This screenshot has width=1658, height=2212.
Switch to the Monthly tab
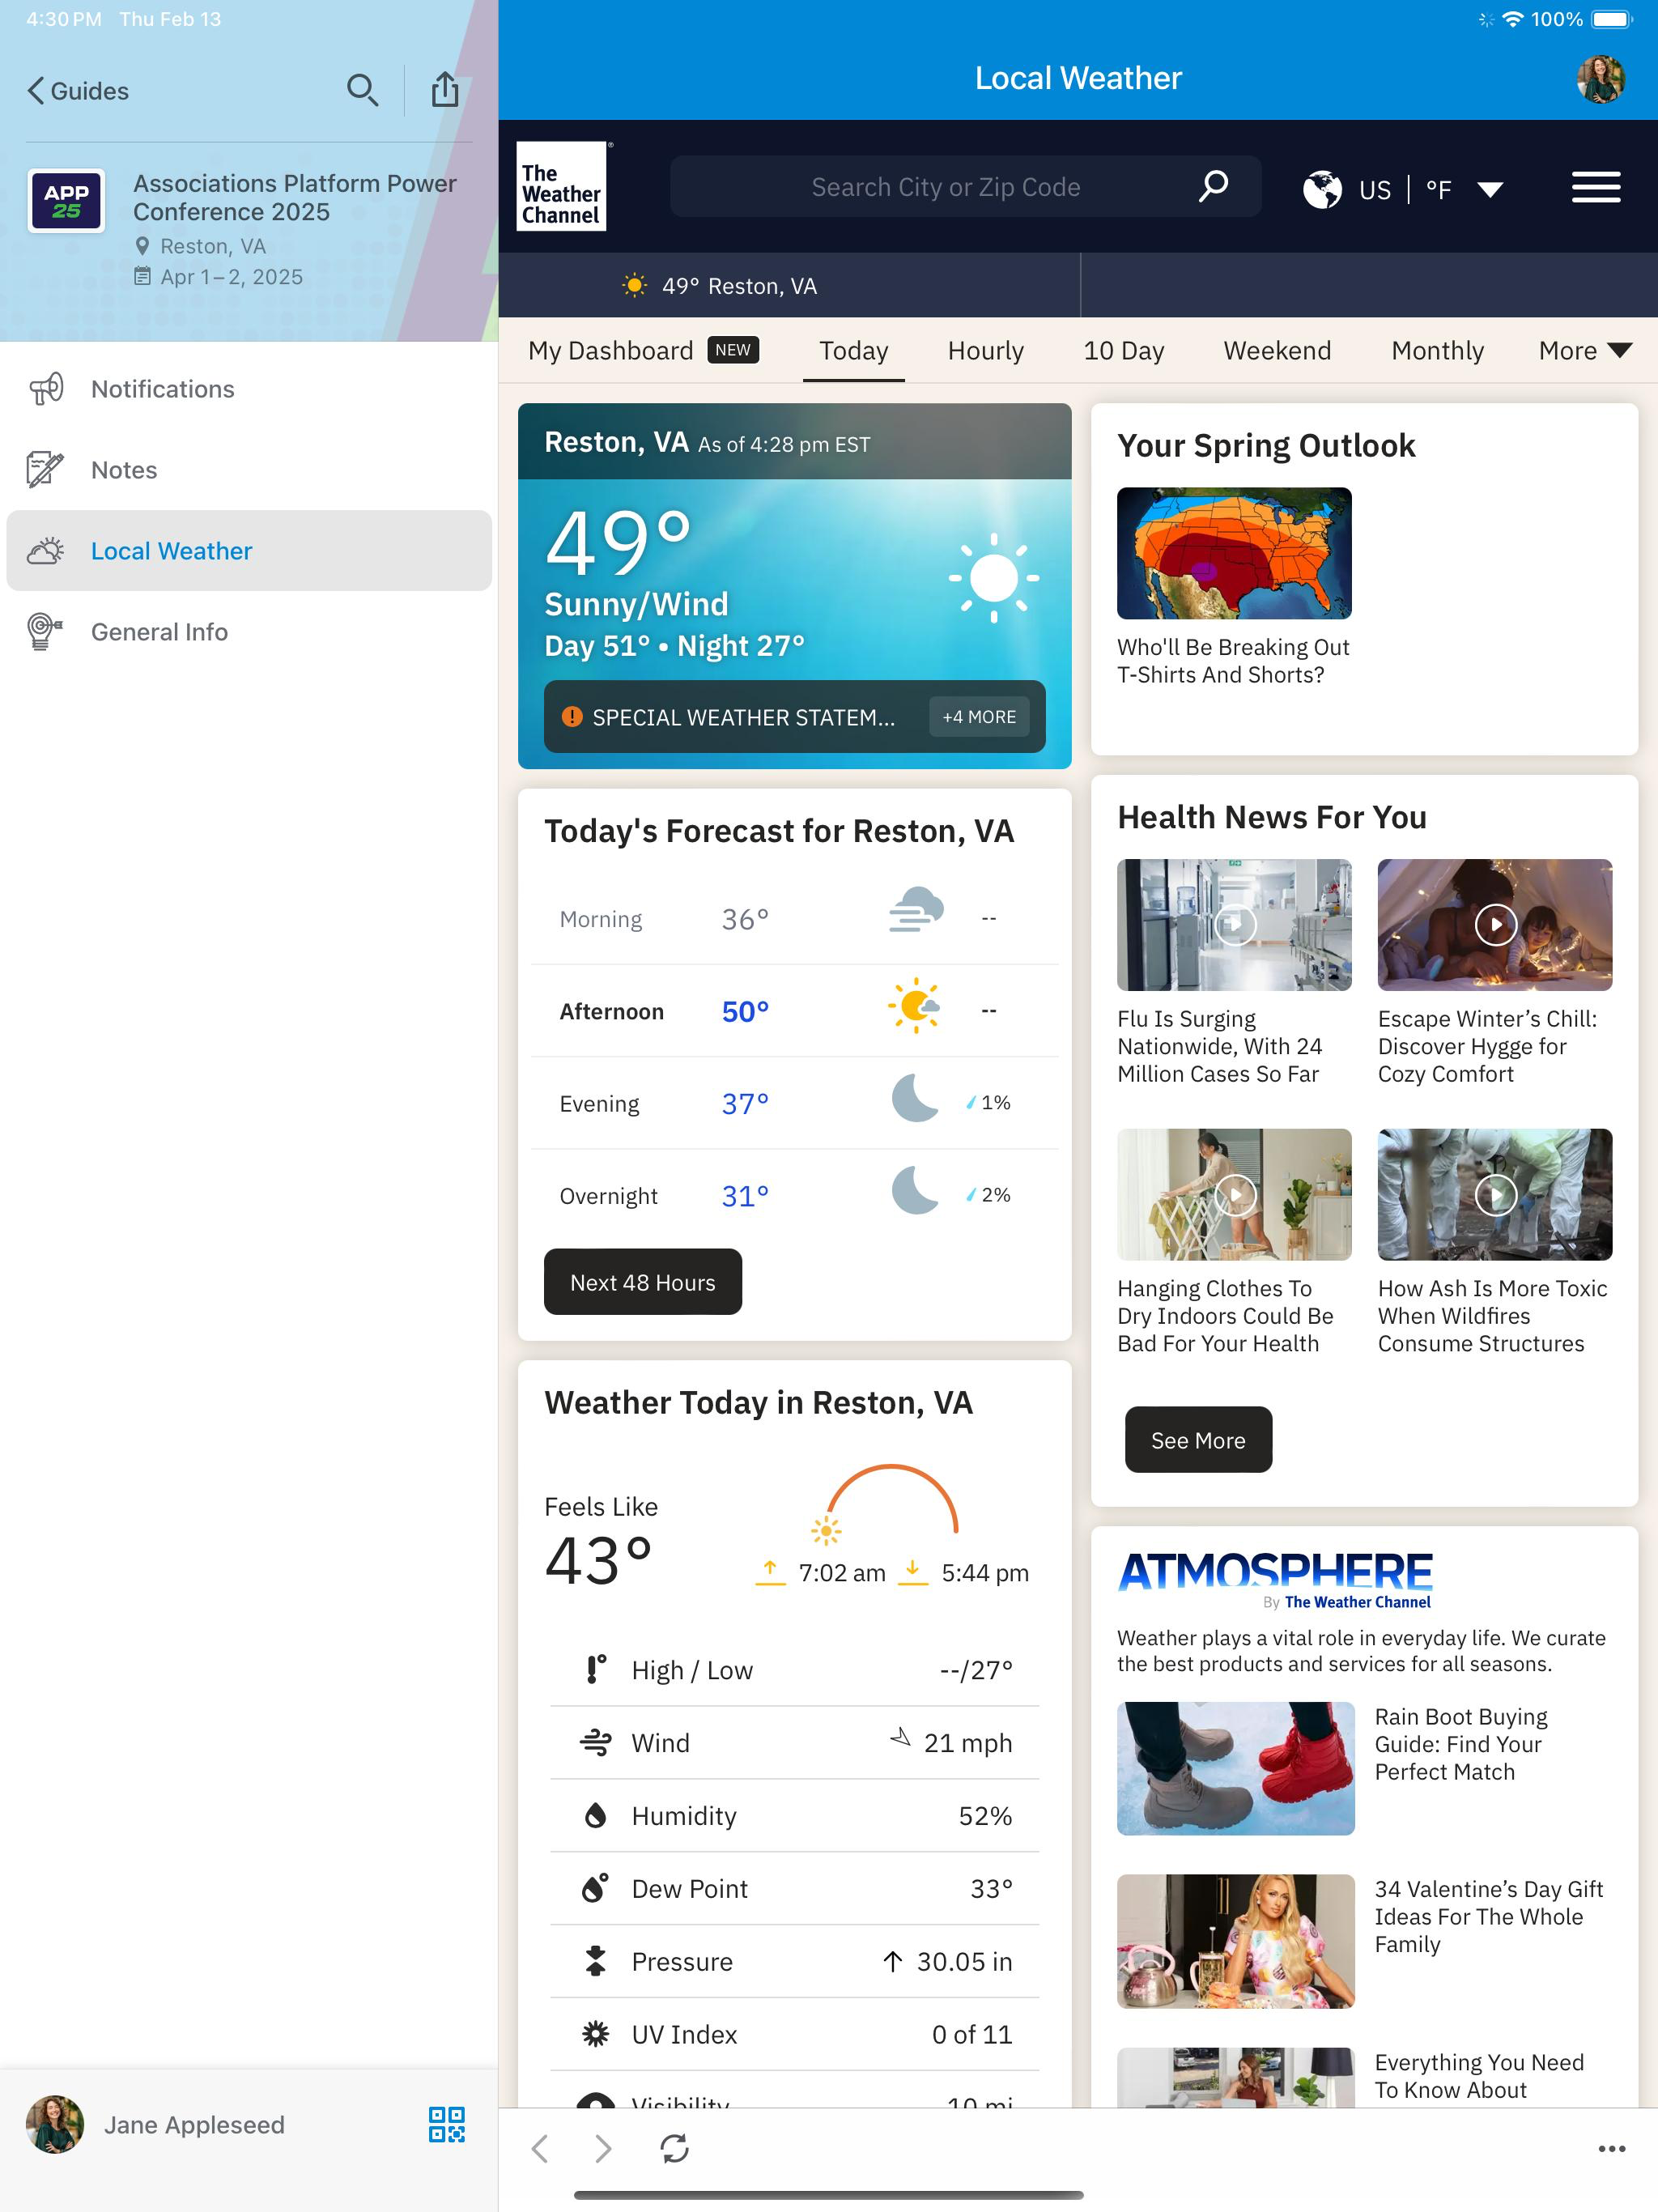(1437, 351)
